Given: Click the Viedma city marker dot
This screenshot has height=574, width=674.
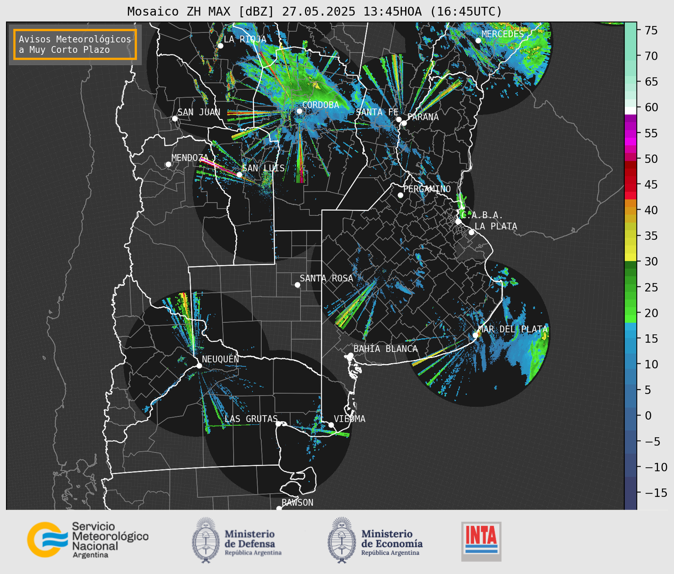Looking at the screenshot, I should (331, 425).
